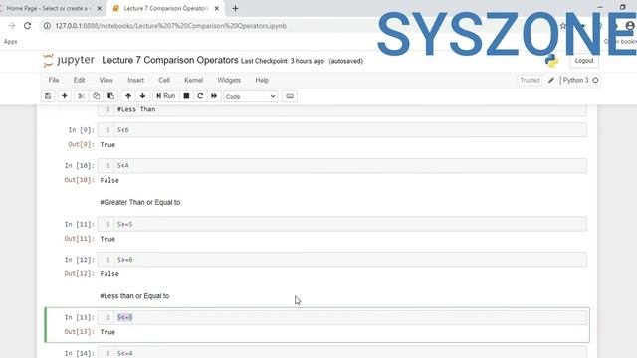Copy selected cells using the copy icon

click(x=96, y=96)
